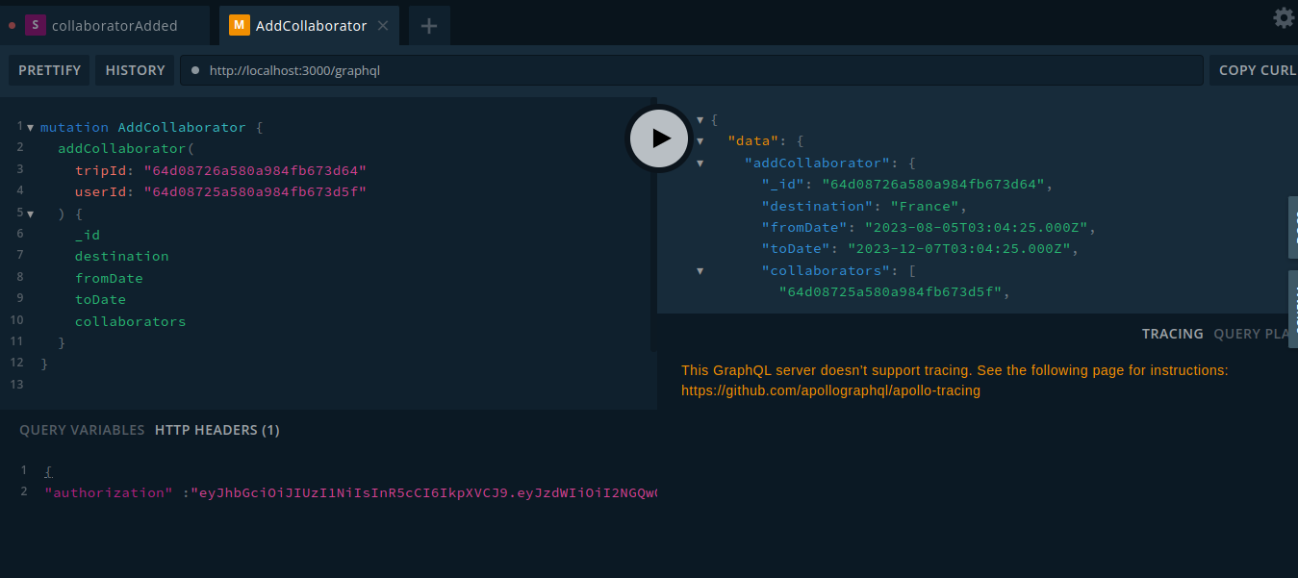Screen dimensions: 1298x578
Task: Click the red unsaved dot on collaboratorAdded tab
Action: [12, 26]
